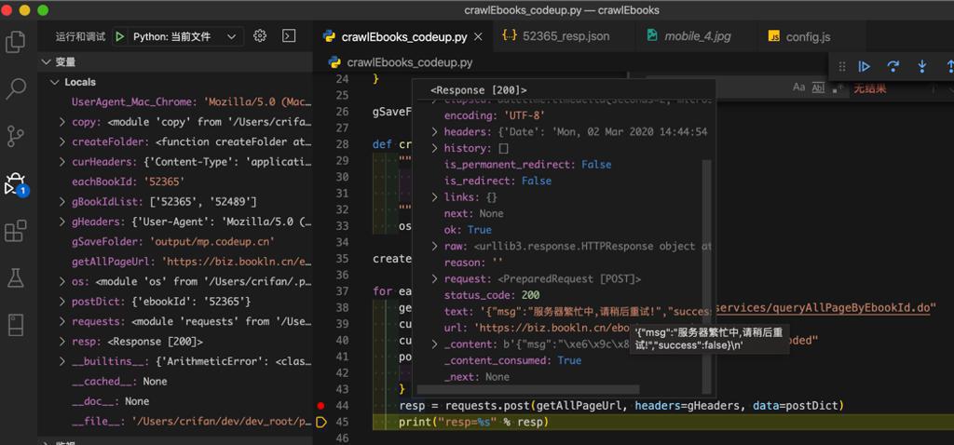Click the debug Step Out button
This screenshot has width=954, height=445.
[x=949, y=66]
